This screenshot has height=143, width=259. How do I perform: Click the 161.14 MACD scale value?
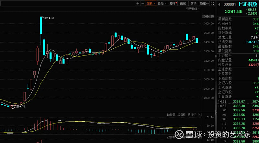click(x=209, y=117)
